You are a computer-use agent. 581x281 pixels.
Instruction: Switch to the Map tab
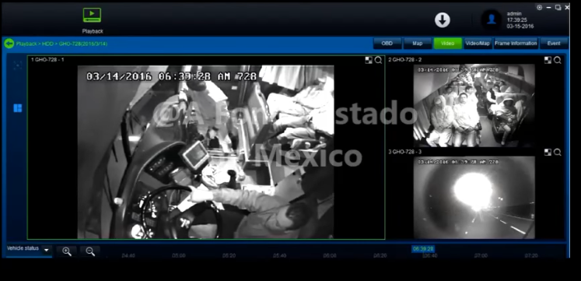click(x=417, y=44)
